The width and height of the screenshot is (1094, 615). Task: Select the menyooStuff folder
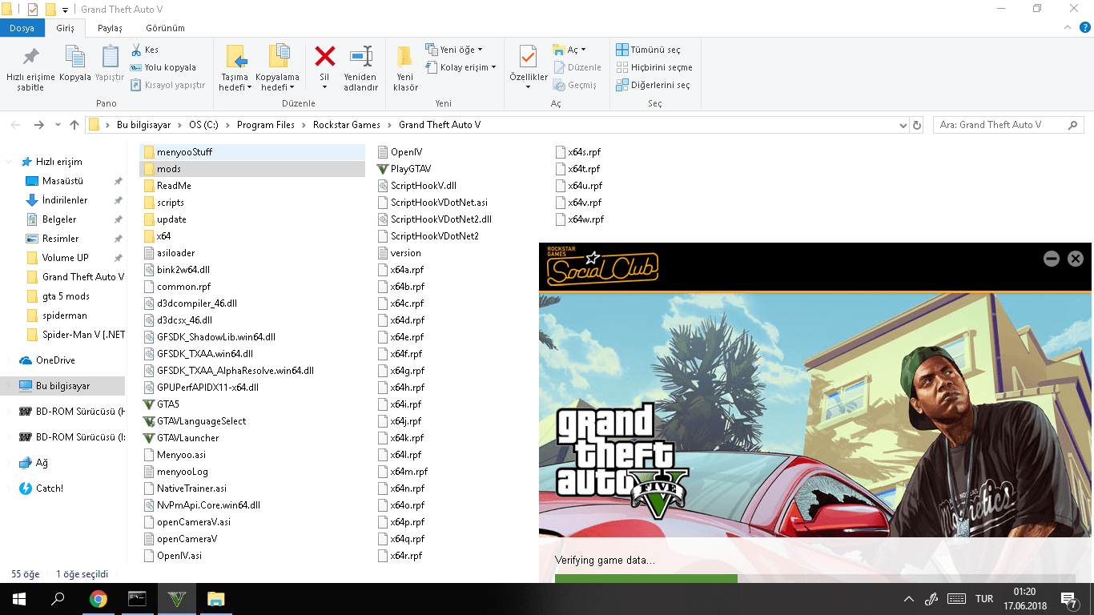(x=252, y=152)
